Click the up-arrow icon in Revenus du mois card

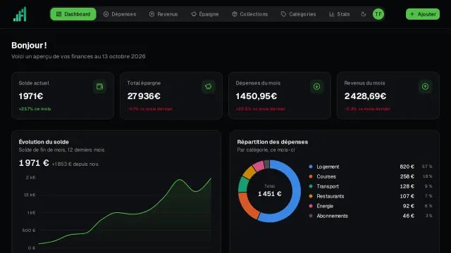pos(425,86)
